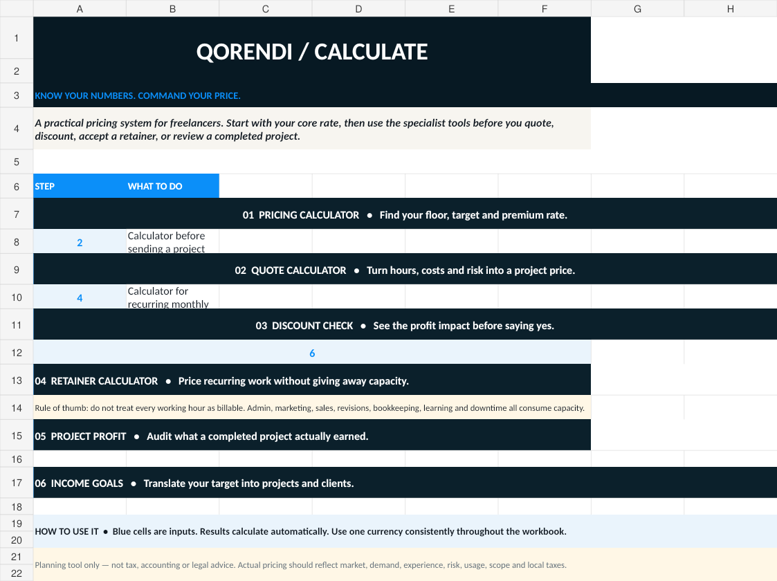Select column G header
The width and height of the screenshot is (777, 581).
pos(637,8)
